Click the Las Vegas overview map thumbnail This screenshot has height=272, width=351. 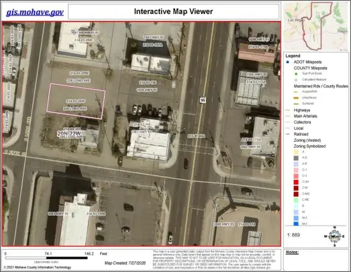pyautogui.click(x=316, y=26)
